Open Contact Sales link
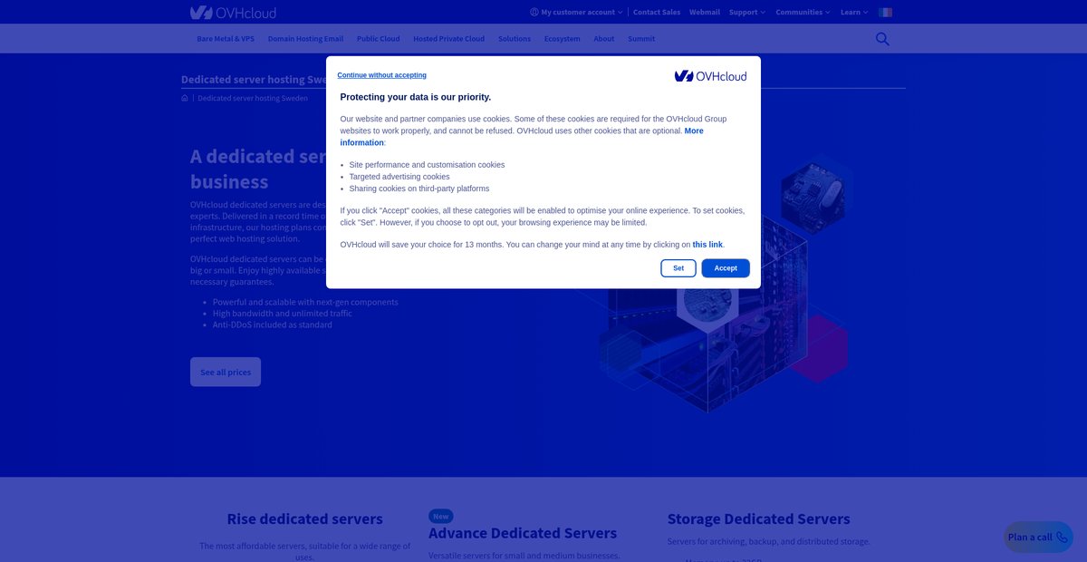 click(x=657, y=13)
